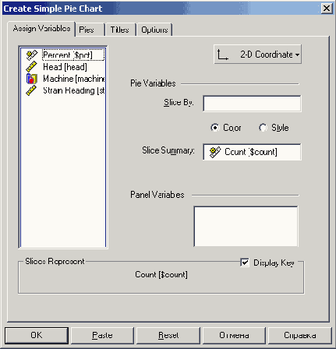This screenshot has width=336, height=349.
Task: Click the Percent [$pct] variable icon
Action: click(32, 55)
